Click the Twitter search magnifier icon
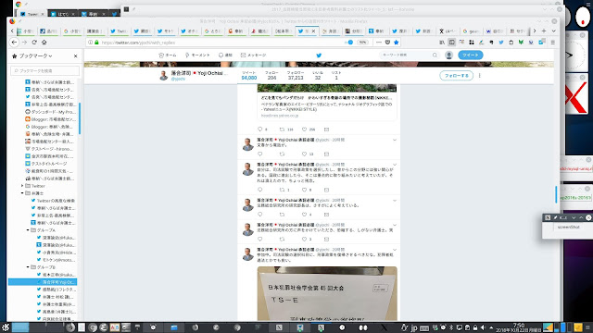The height and width of the screenshot is (333, 593). click(x=435, y=55)
